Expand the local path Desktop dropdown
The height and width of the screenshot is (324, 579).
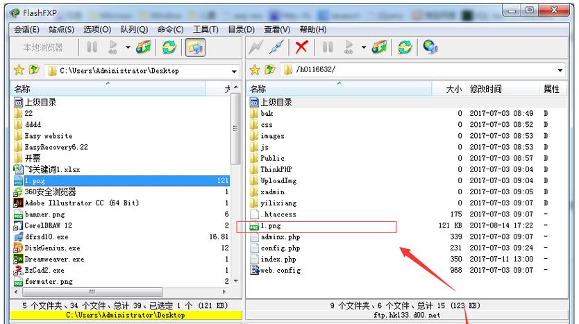point(234,71)
